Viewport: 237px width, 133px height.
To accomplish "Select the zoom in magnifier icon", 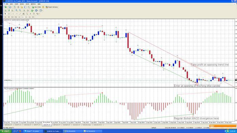I will [16, 10].
